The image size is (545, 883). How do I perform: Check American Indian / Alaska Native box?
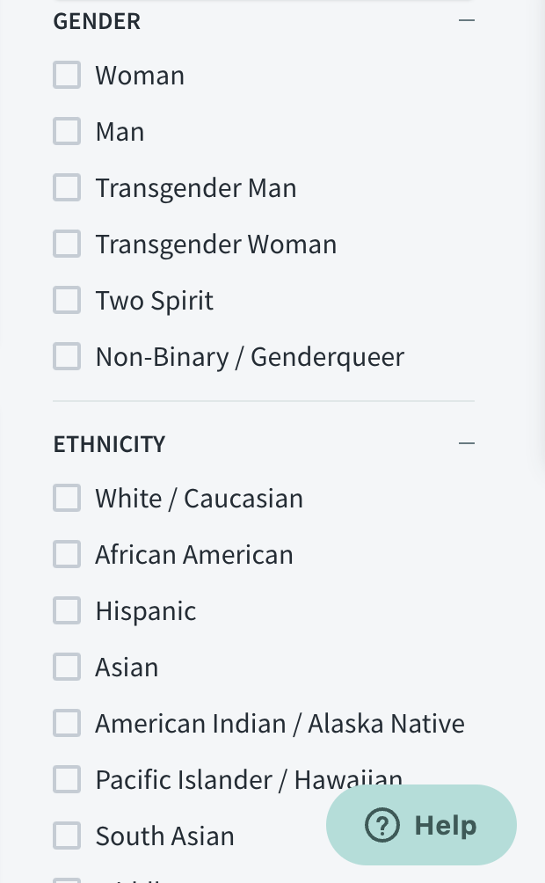[67, 724]
